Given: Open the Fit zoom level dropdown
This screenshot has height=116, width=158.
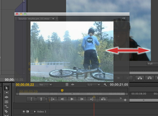Looking at the screenshot, I should point(46,85).
